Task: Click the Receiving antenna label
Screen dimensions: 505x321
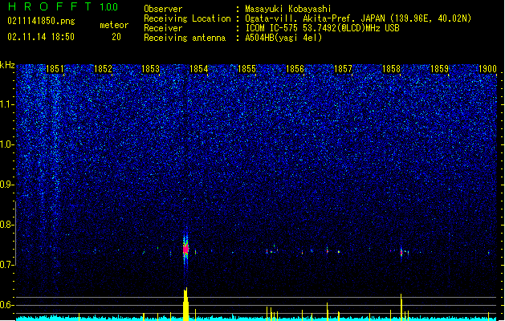Action: coord(185,38)
